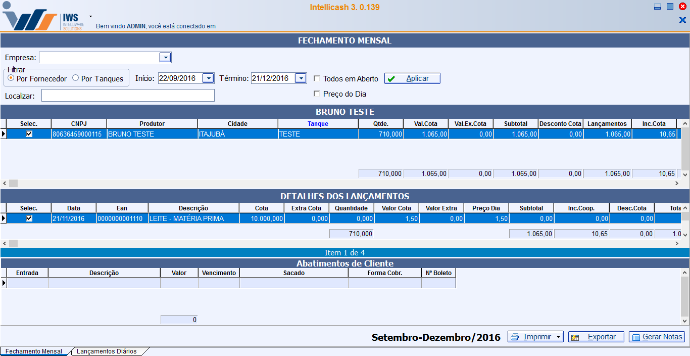Select the LEITE - MATÉRIA PRIMA description cell
The width and height of the screenshot is (690, 356).
pos(193,218)
